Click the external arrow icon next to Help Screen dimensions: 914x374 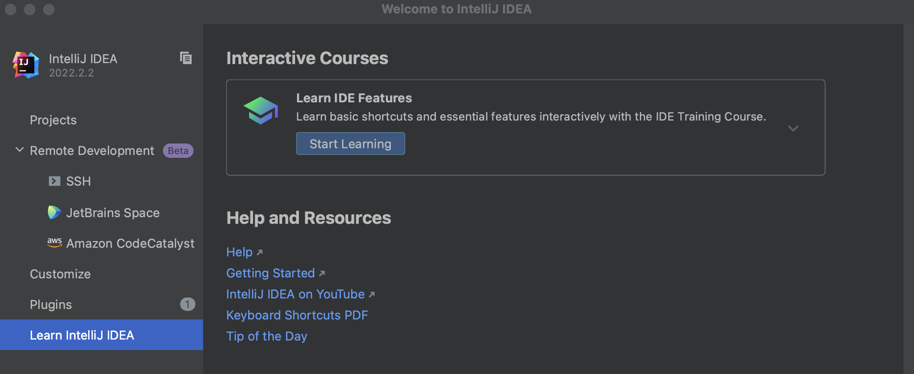(x=260, y=253)
